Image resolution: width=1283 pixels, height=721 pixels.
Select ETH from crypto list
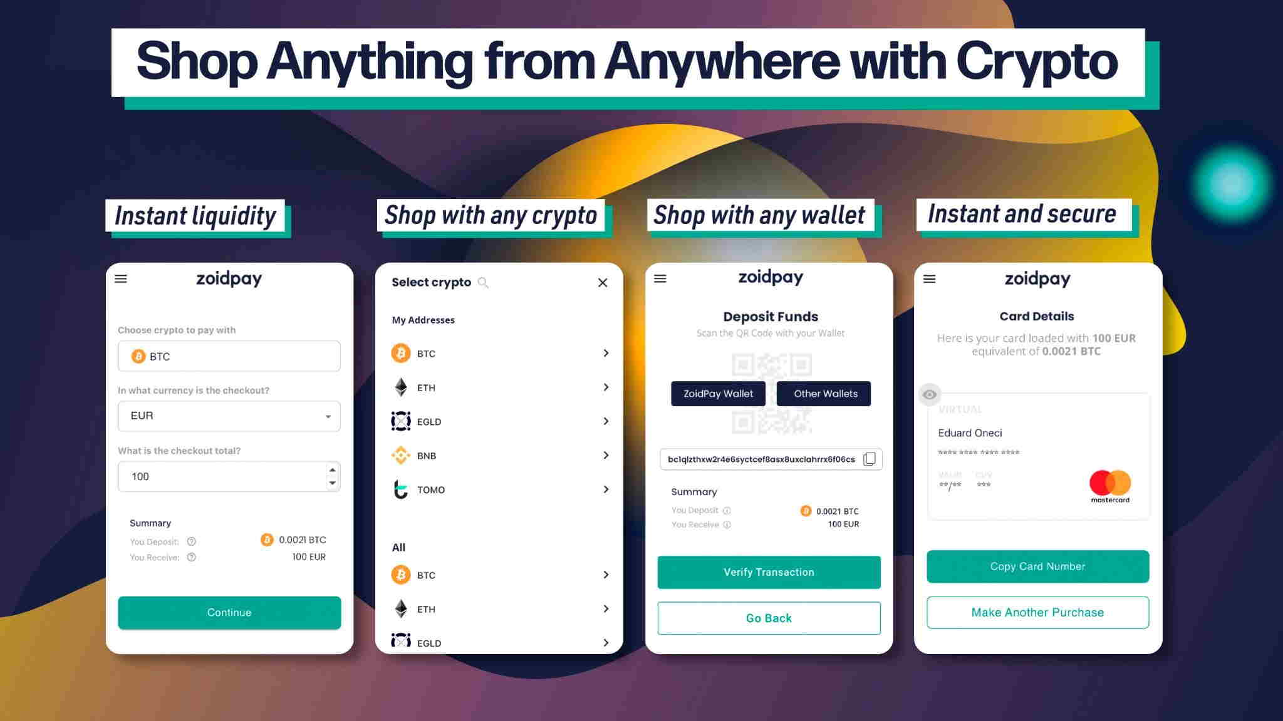(499, 387)
